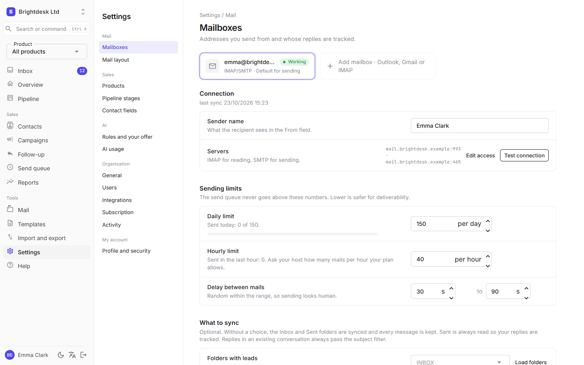This screenshot has width=584, height=365.
Task: Increase the minimum delay seconds
Action: pos(451,288)
